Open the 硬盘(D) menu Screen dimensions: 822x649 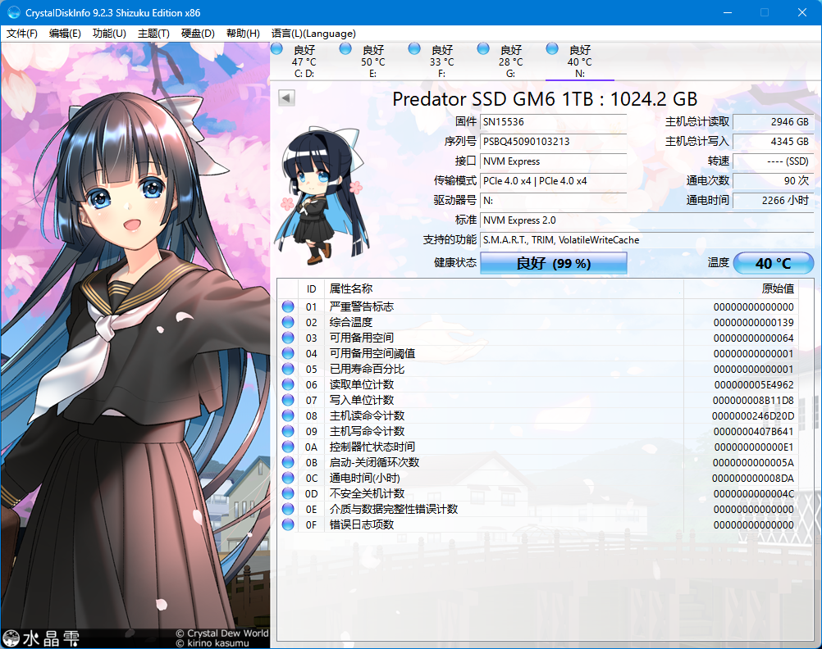(x=198, y=34)
